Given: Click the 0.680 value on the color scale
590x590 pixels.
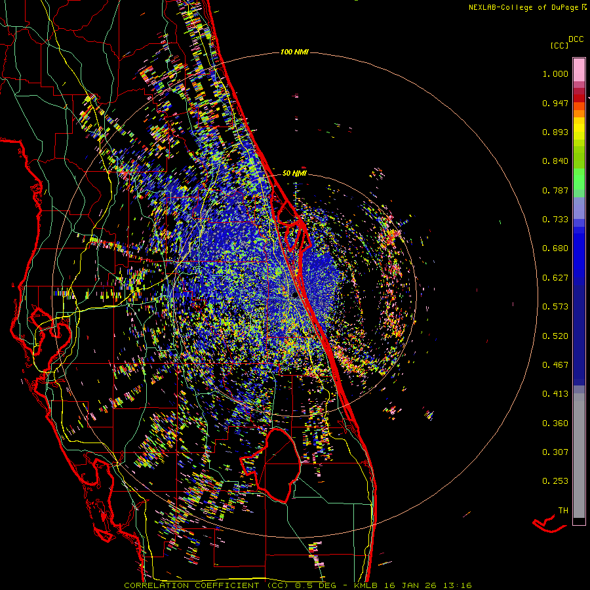Looking at the screenshot, I should tap(555, 248).
